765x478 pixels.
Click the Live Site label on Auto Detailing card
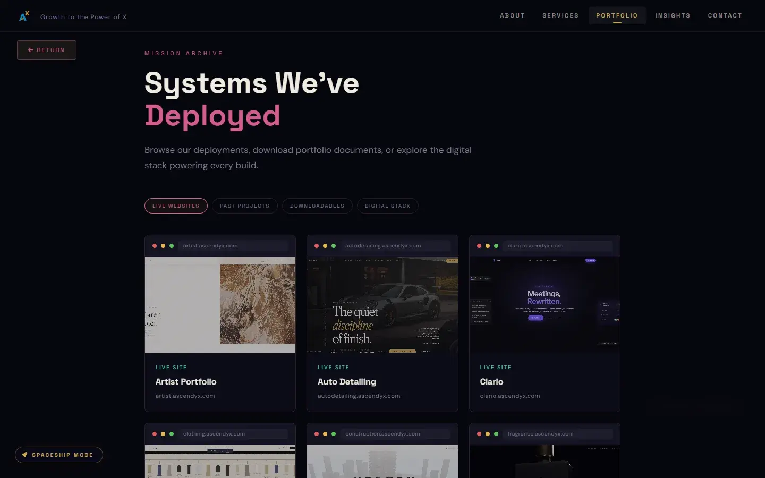click(x=333, y=368)
